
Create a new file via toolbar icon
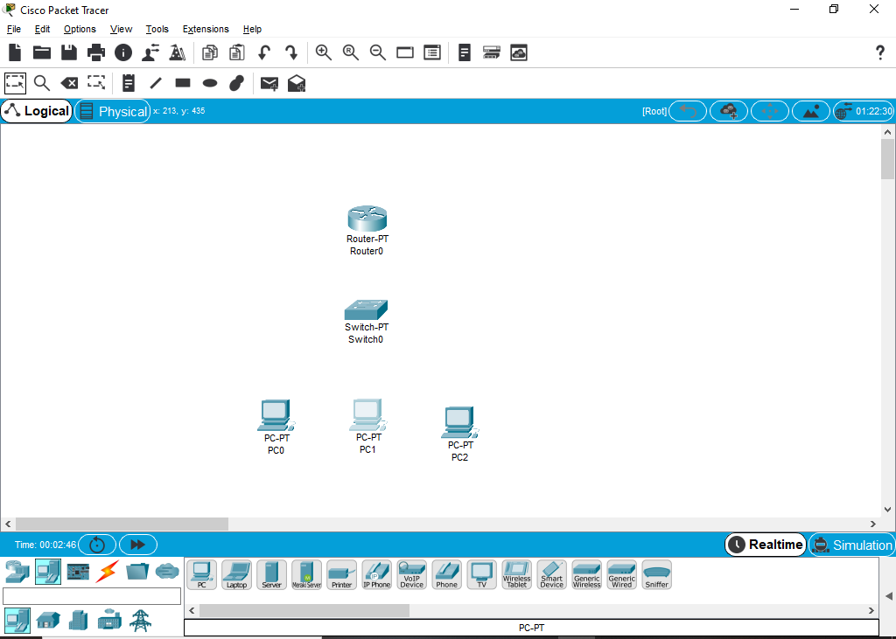tap(15, 52)
